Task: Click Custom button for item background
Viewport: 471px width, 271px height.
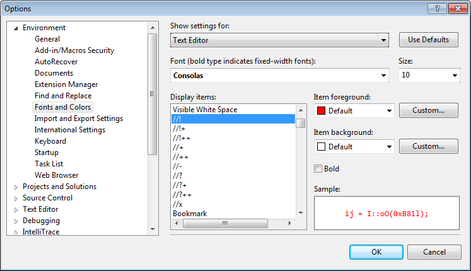Action: coord(429,146)
